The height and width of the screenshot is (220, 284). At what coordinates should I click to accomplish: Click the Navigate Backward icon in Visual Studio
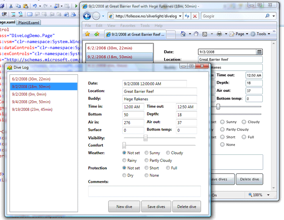[x=56, y=6]
